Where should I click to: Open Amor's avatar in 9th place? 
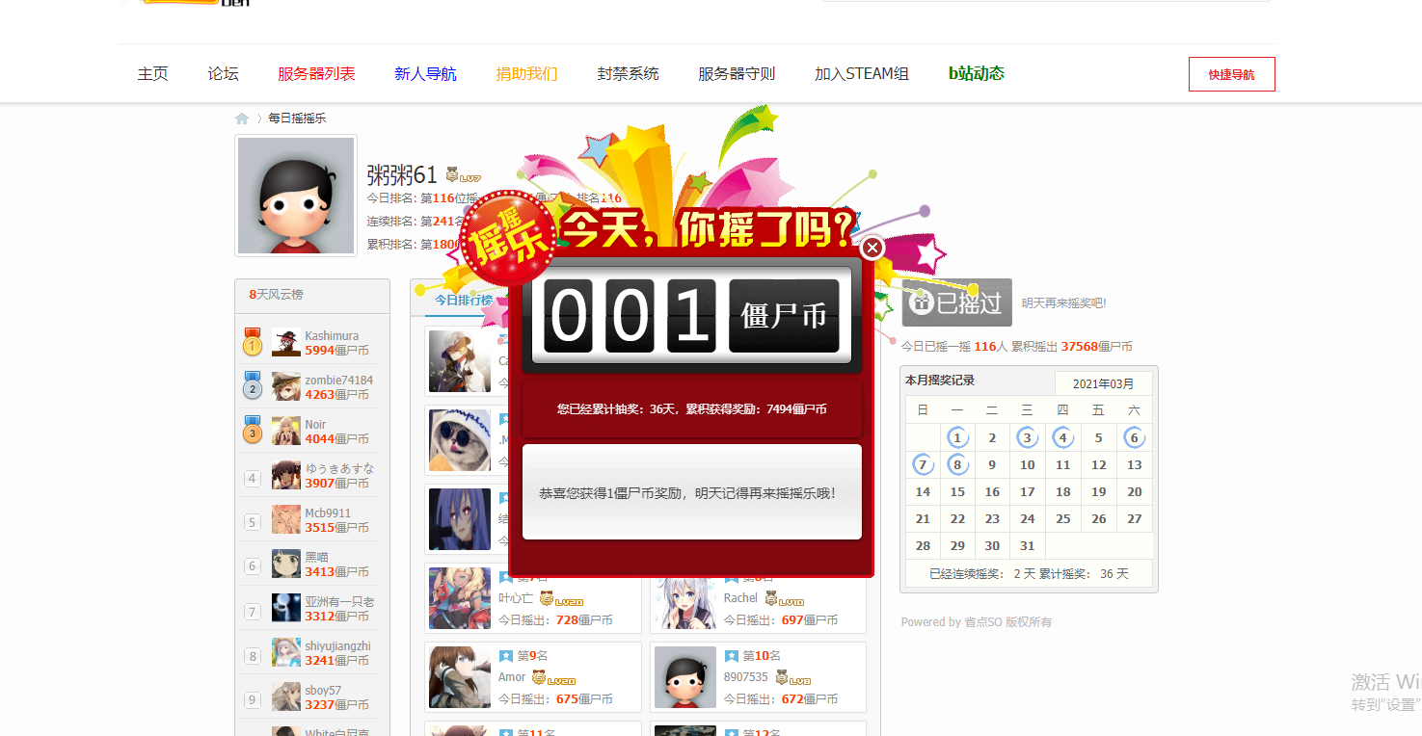tap(460, 677)
